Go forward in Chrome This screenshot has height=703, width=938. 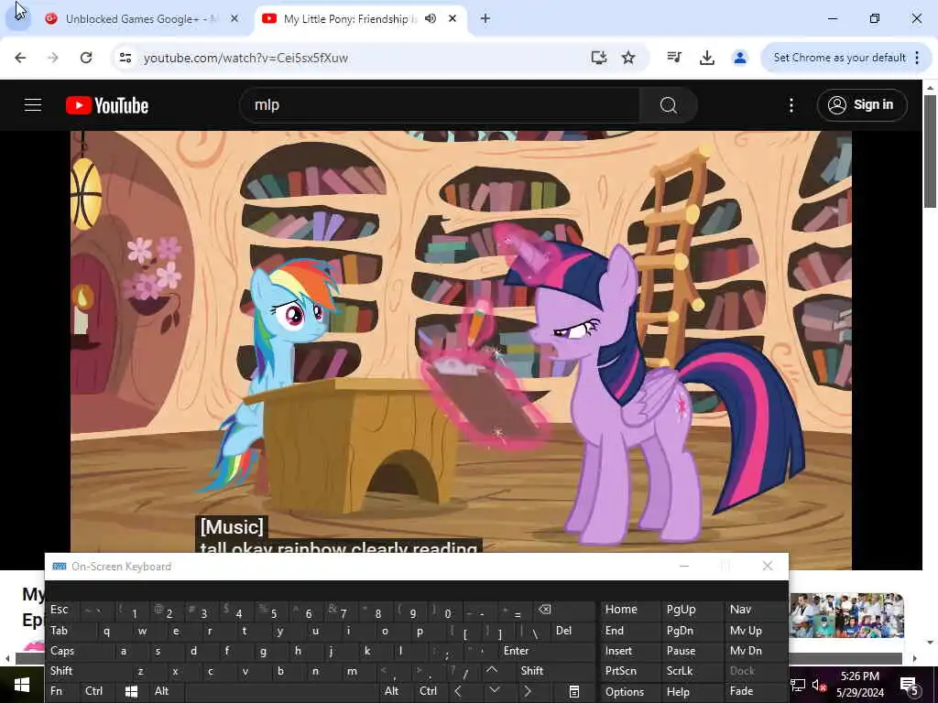pyautogui.click(x=53, y=58)
